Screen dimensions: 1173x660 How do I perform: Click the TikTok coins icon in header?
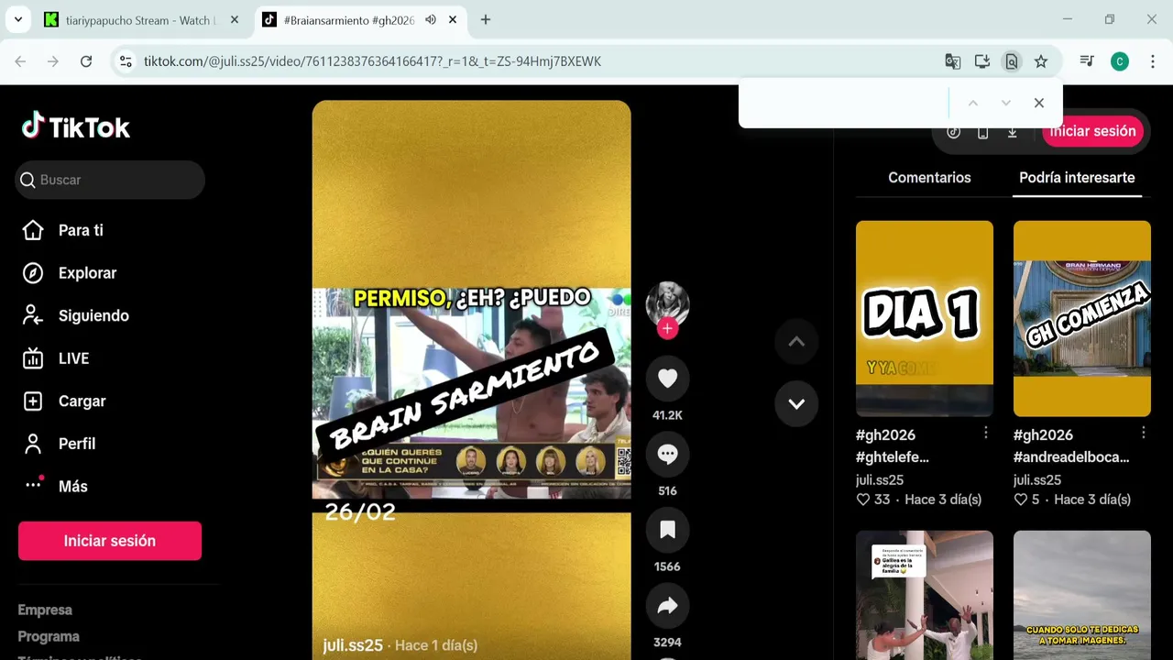click(954, 132)
